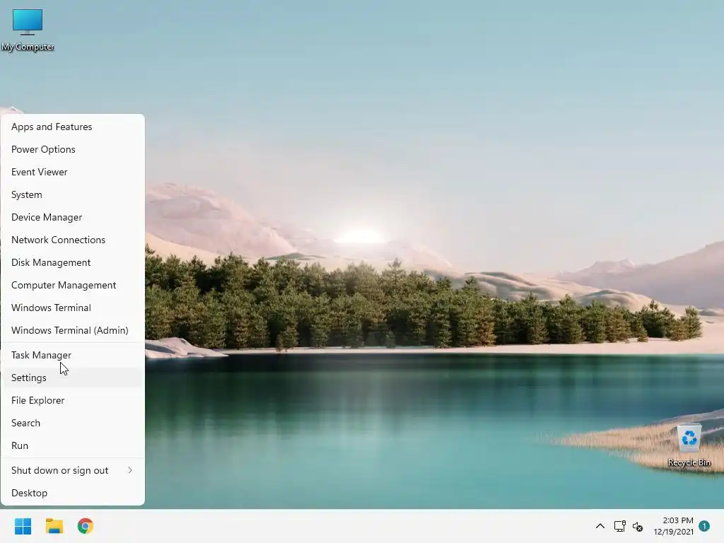Image resolution: width=724 pixels, height=543 pixels.
Task: Select the My Computer desktop icon
Action: 28,30
